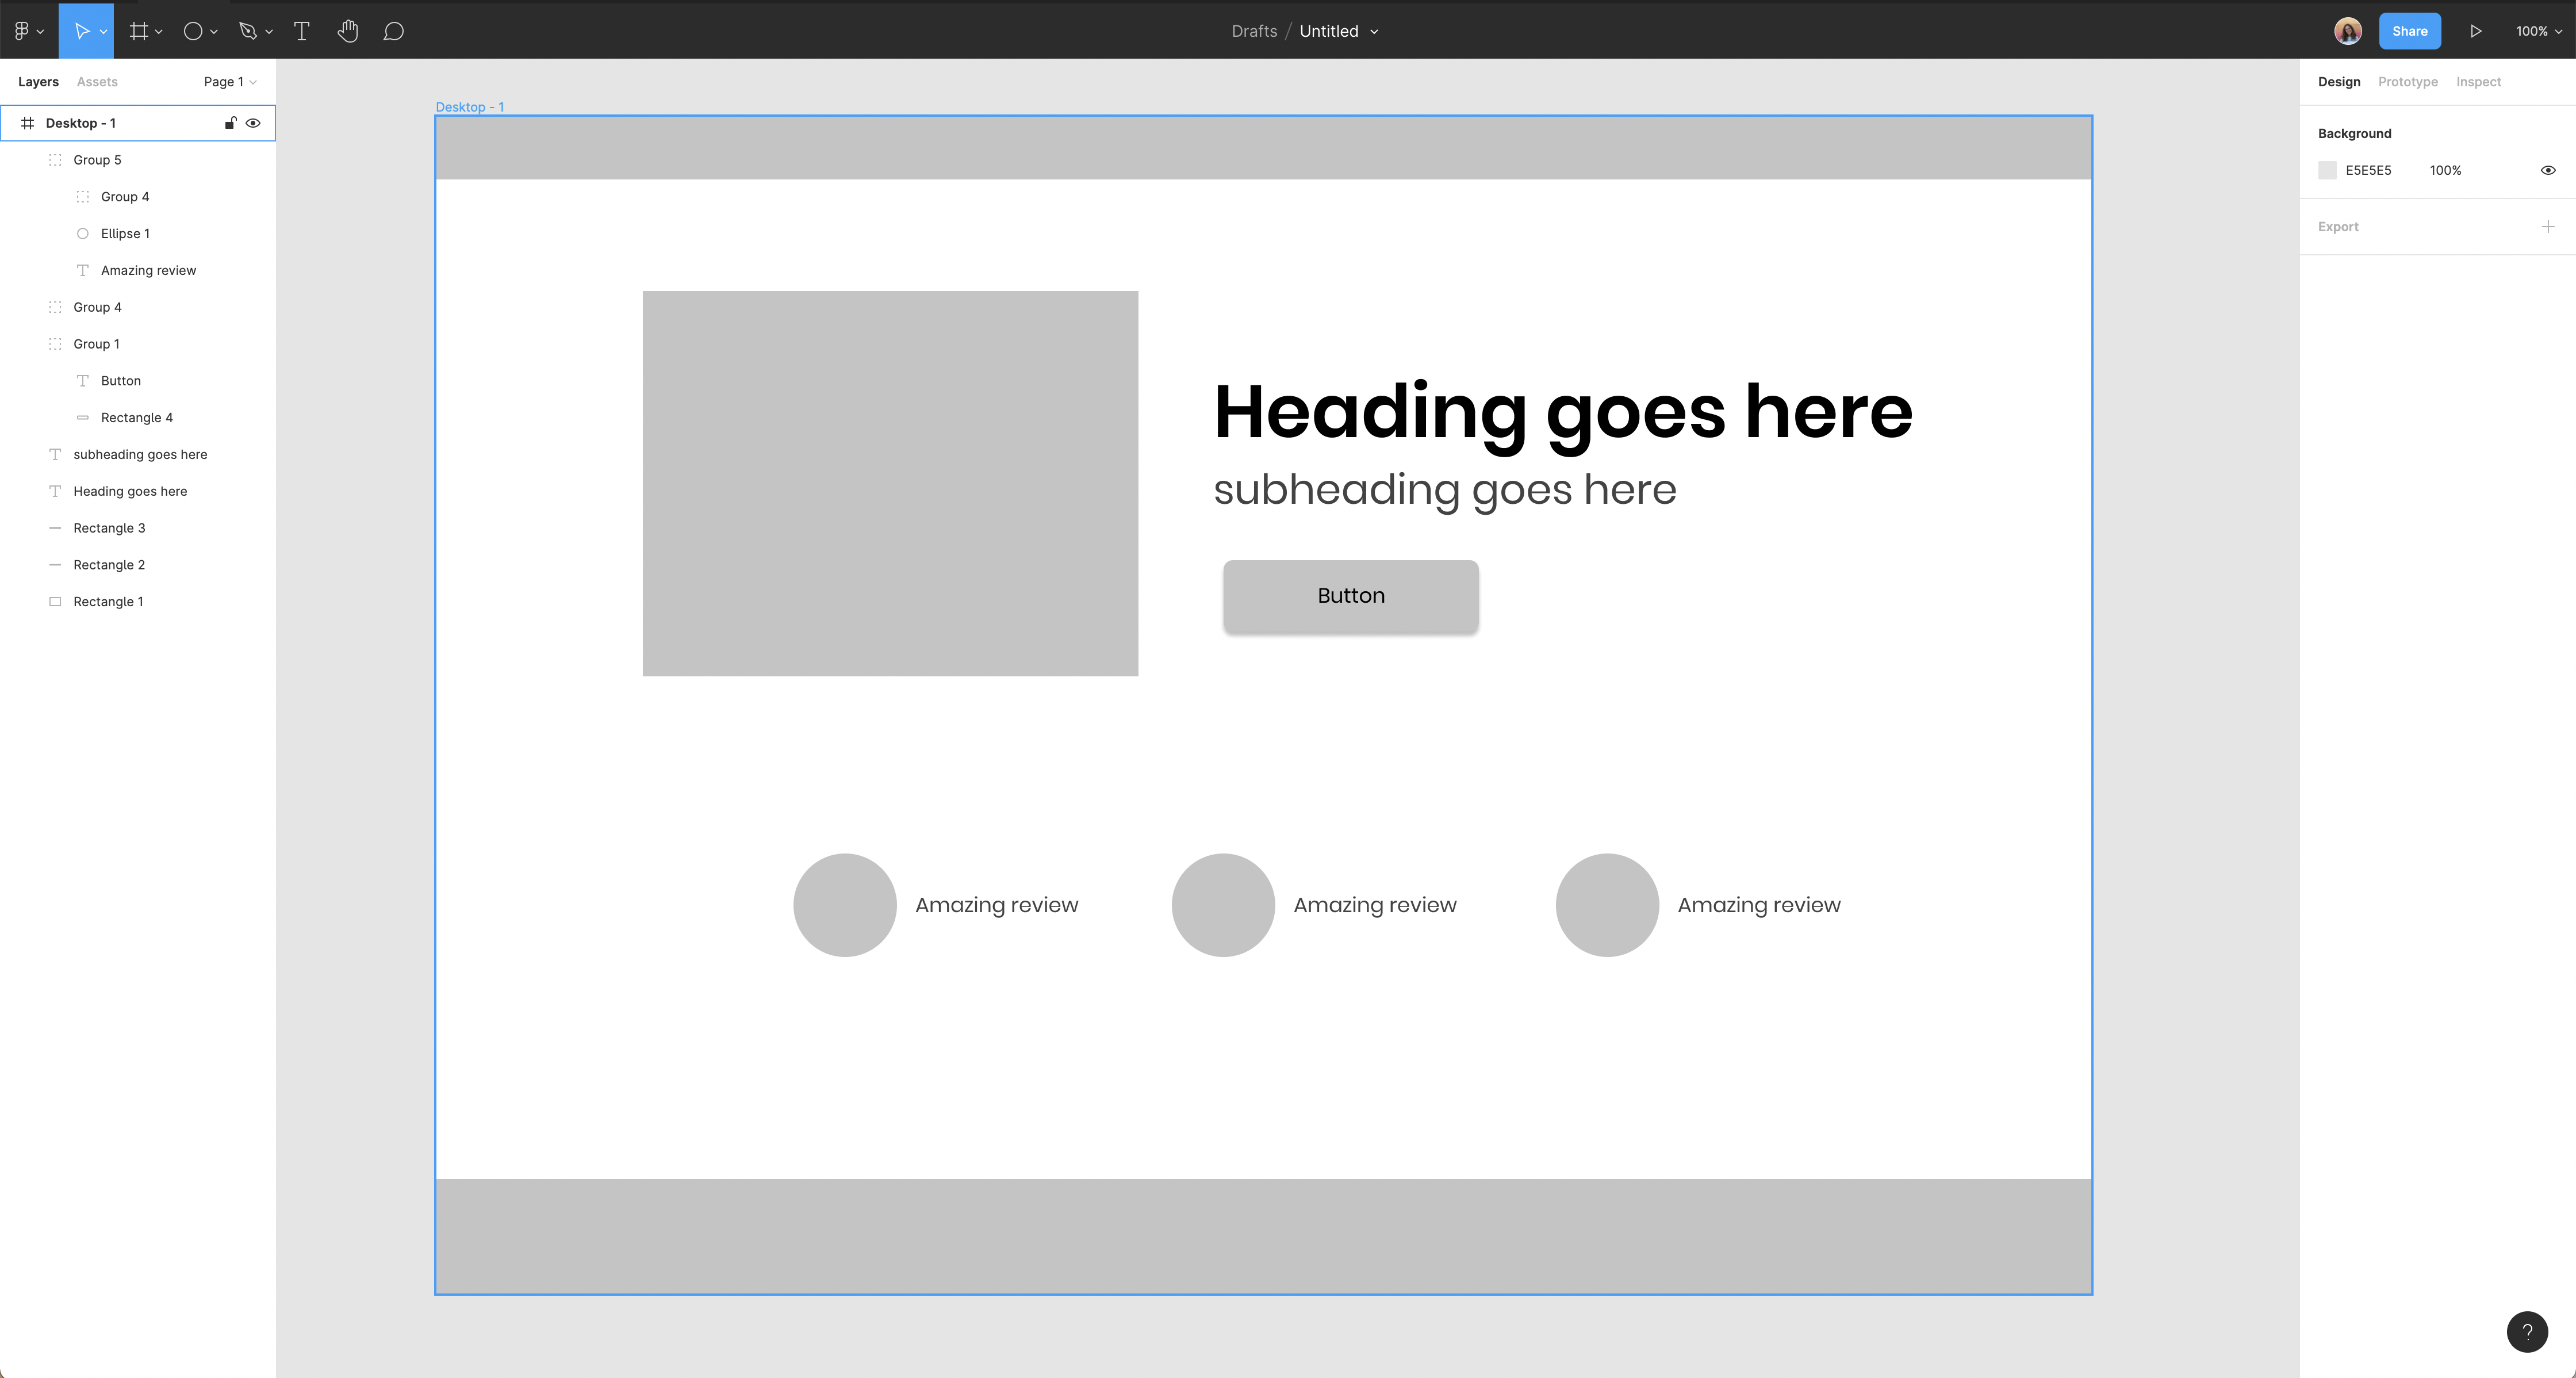Open the Page 1 dropdown
Viewport: 2576px width, 1378px height.
(x=229, y=82)
